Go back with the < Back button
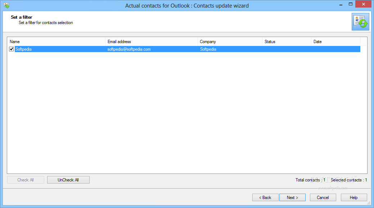This screenshot has height=208, width=374. 265,198
